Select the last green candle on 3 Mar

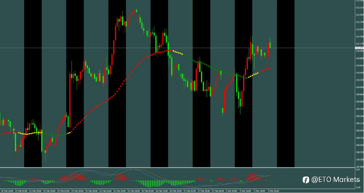[x=270, y=45]
